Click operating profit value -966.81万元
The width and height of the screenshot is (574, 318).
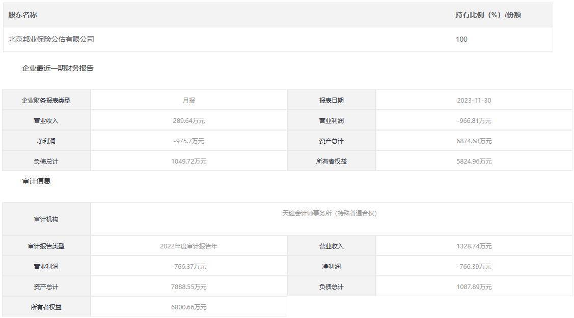coord(474,120)
